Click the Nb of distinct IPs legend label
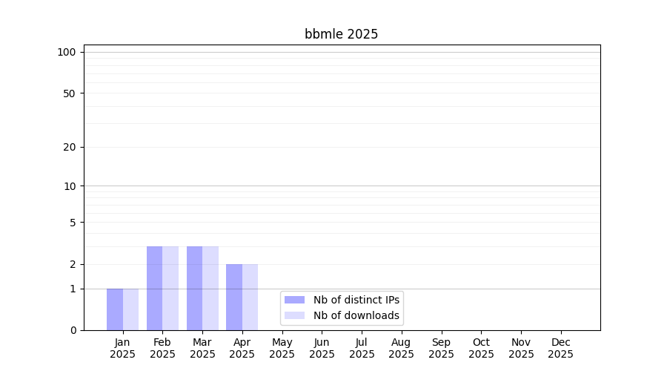 pos(356,300)
